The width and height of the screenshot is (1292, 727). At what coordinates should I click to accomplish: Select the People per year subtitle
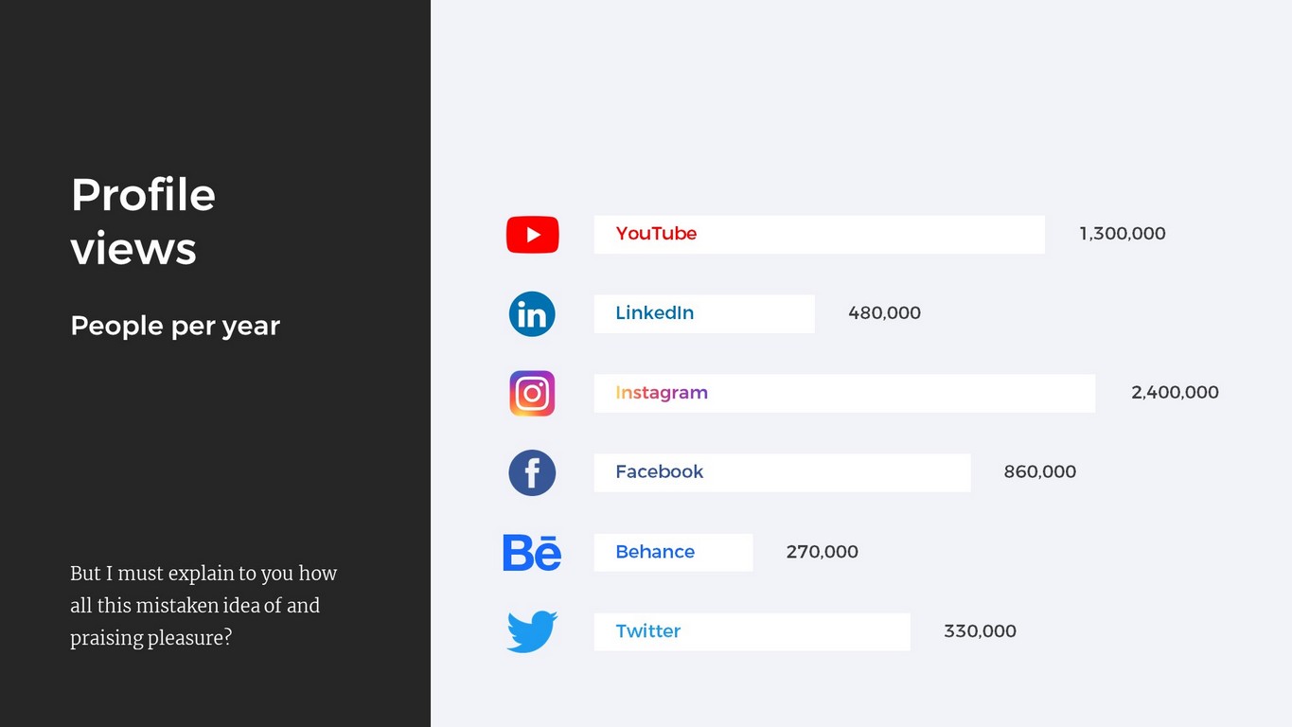[x=175, y=326]
